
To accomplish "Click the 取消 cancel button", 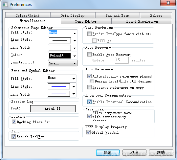I will [x=134, y=152].
